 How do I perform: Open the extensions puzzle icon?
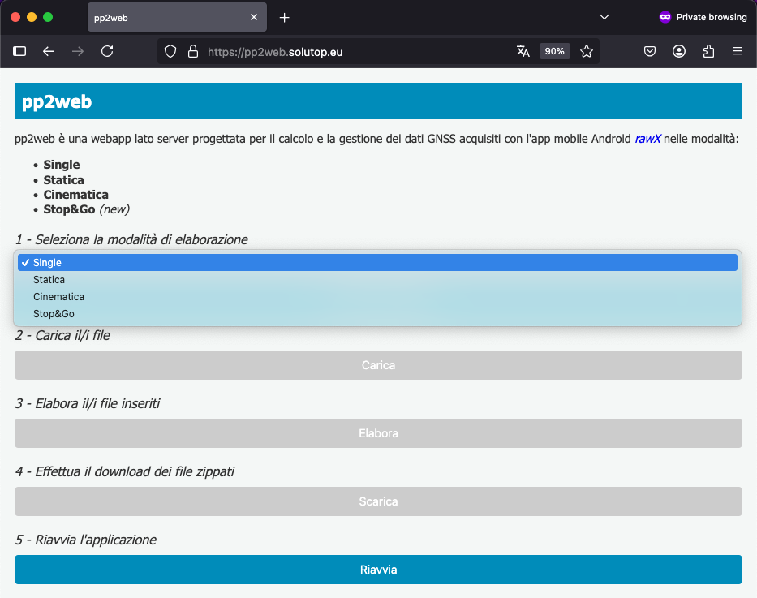click(708, 51)
